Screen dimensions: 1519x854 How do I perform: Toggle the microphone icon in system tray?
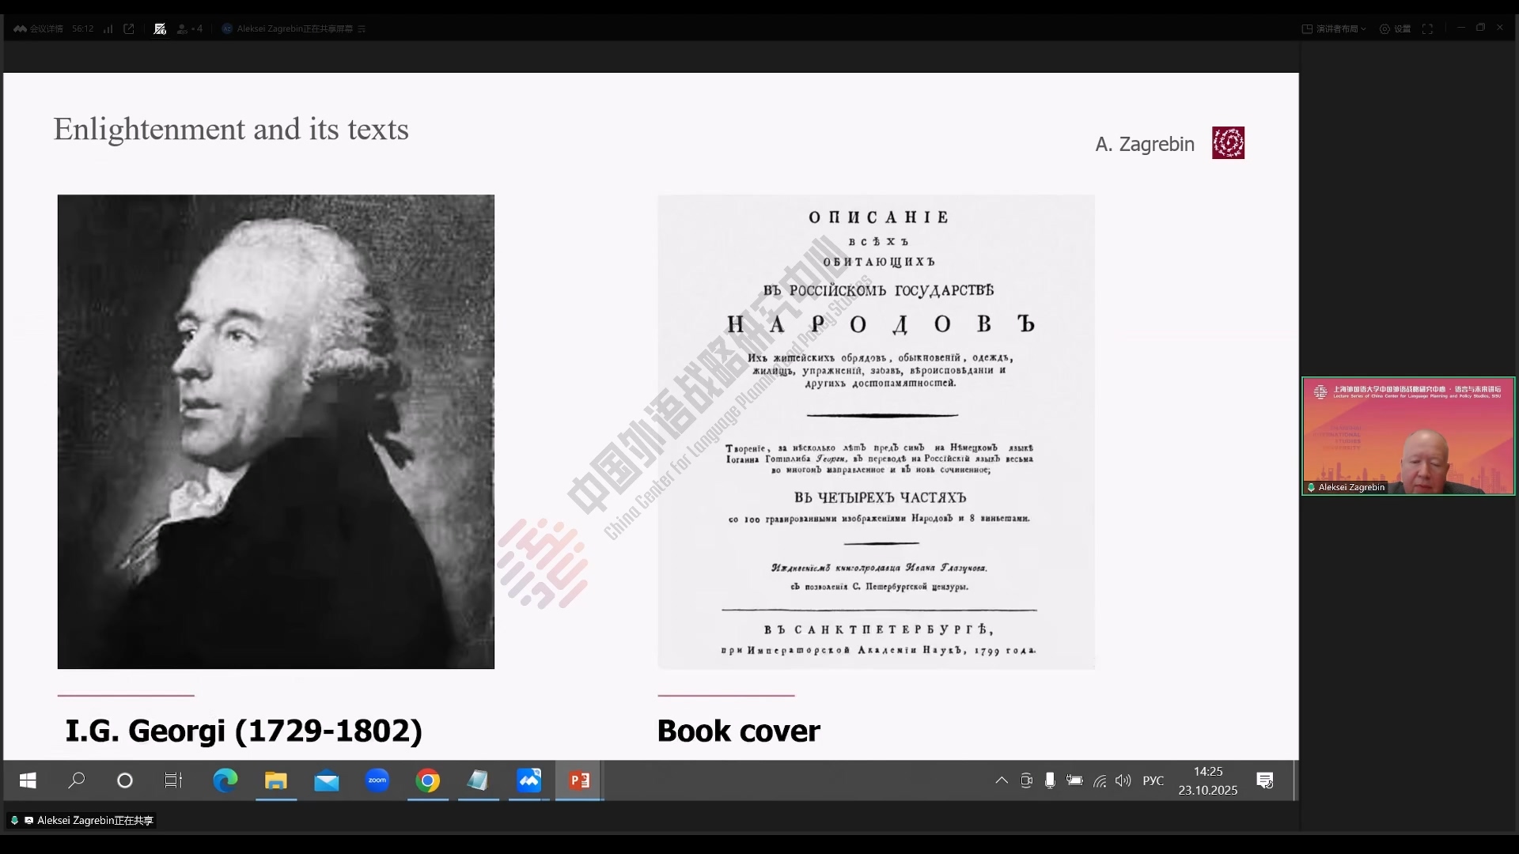[x=1050, y=780]
